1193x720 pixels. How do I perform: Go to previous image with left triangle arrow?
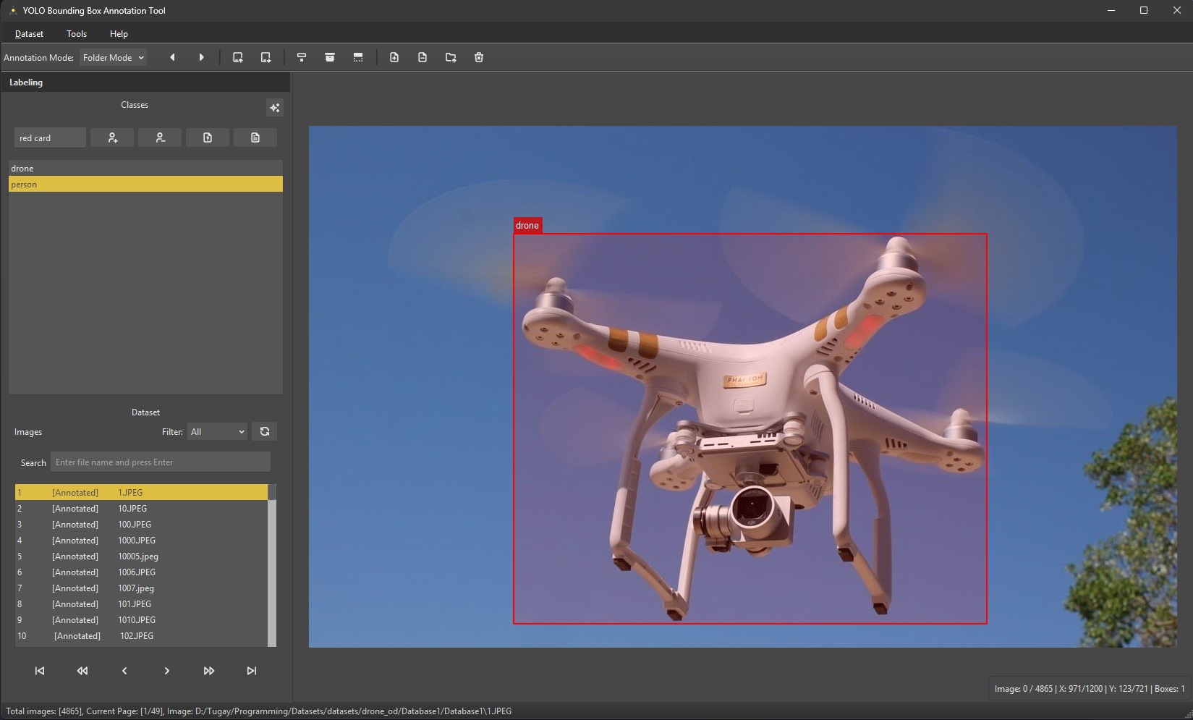pyautogui.click(x=172, y=57)
